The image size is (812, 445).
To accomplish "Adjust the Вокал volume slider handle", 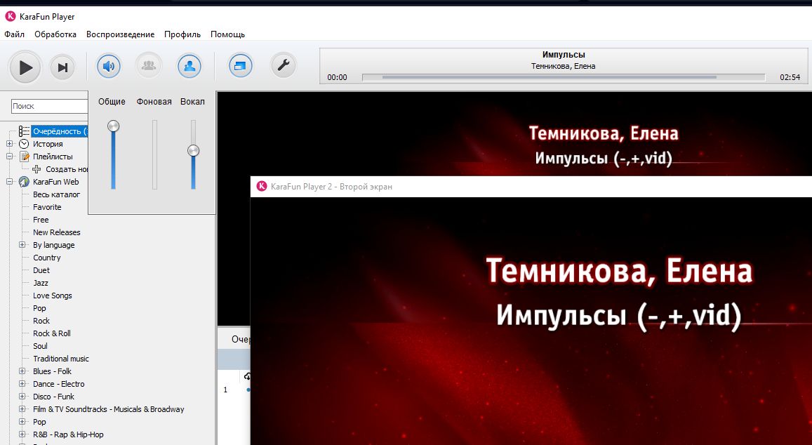I will pyautogui.click(x=193, y=151).
